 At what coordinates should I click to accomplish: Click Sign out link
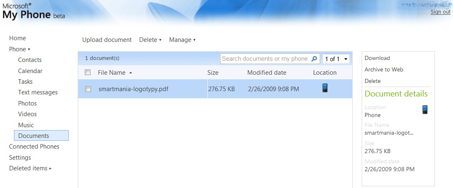point(440,12)
